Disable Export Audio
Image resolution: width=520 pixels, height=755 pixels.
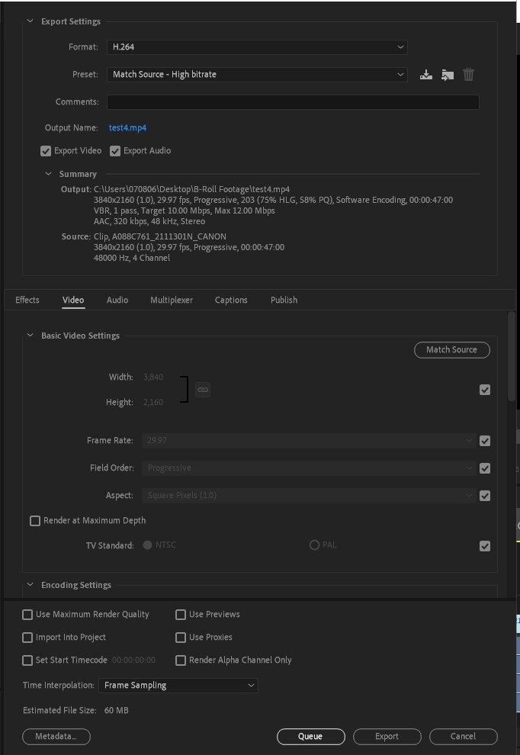115,150
